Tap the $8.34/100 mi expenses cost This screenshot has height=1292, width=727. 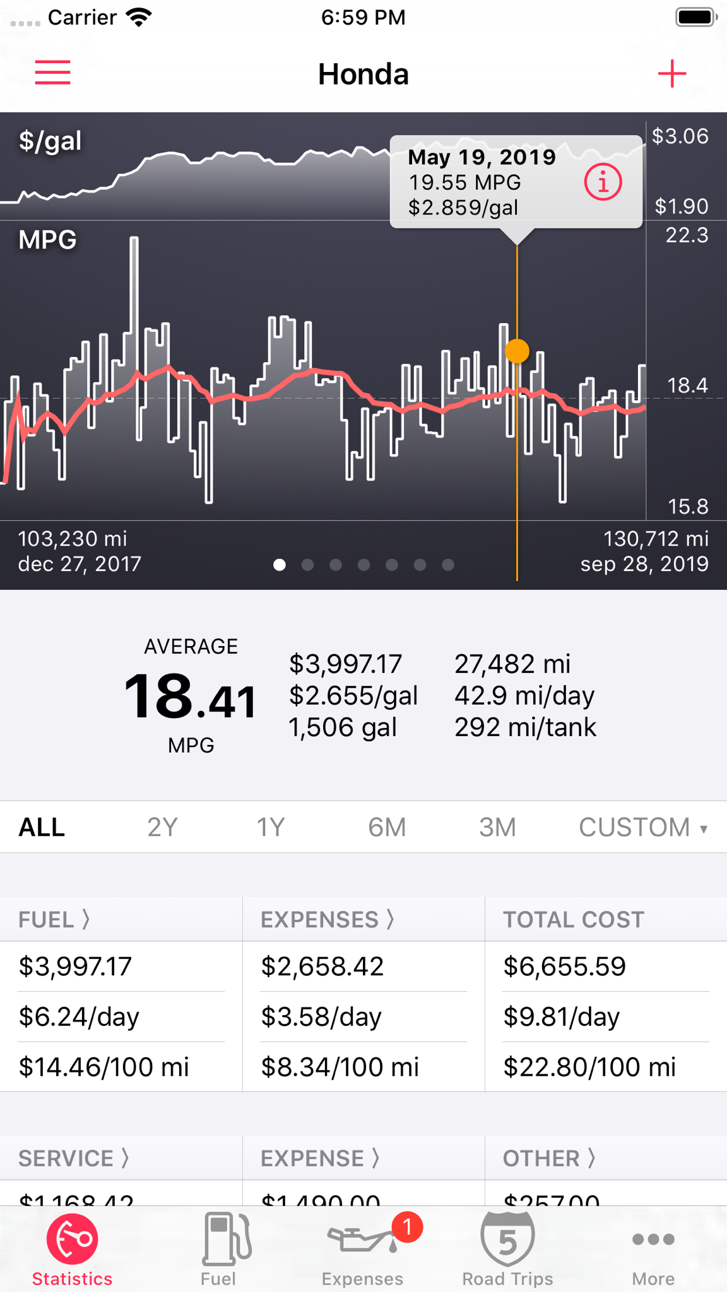[x=340, y=1067]
